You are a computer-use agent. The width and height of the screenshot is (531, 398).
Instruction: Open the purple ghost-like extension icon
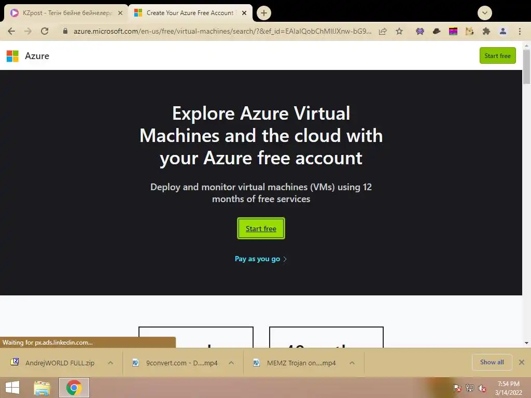pyautogui.click(x=420, y=32)
